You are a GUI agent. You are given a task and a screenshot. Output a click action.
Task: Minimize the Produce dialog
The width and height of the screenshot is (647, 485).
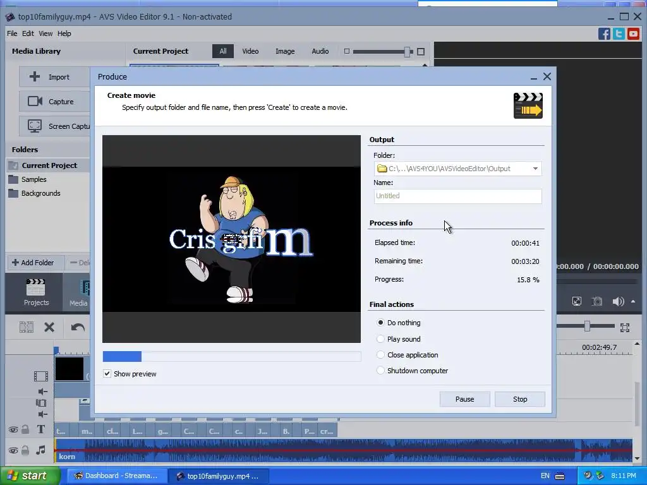[x=533, y=77]
